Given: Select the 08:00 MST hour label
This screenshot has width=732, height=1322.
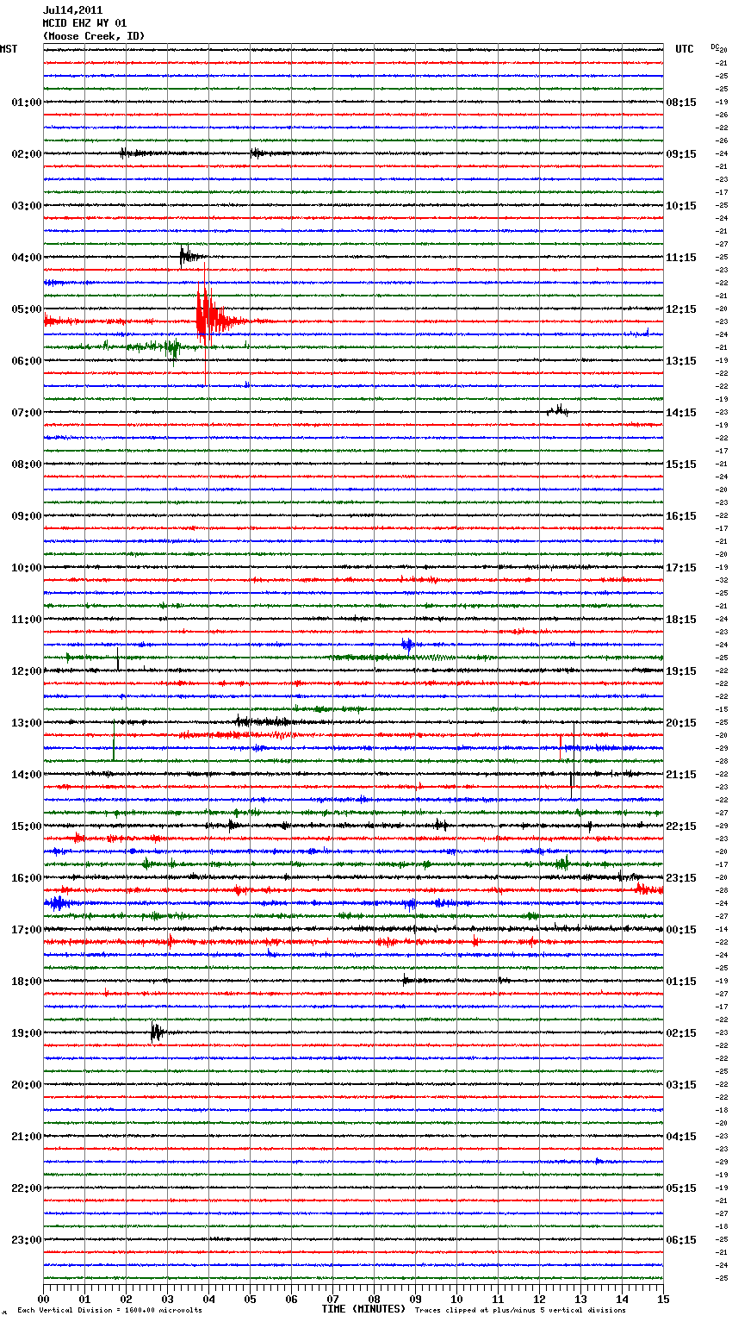Looking at the screenshot, I should pyautogui.click(x=27, y=465).
